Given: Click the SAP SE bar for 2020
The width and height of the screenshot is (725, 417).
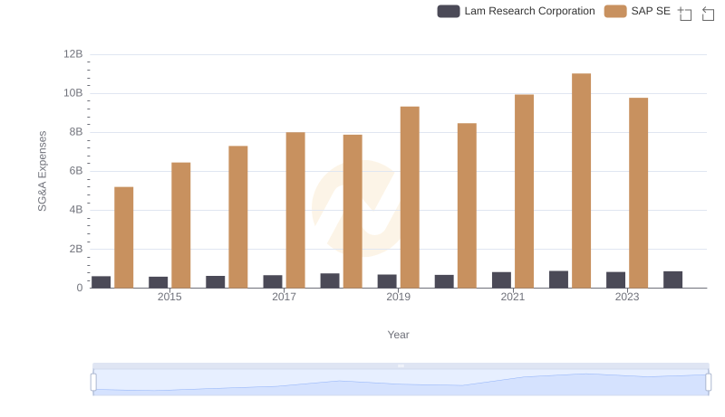Looking at the screenshot, I should [467, 205].
